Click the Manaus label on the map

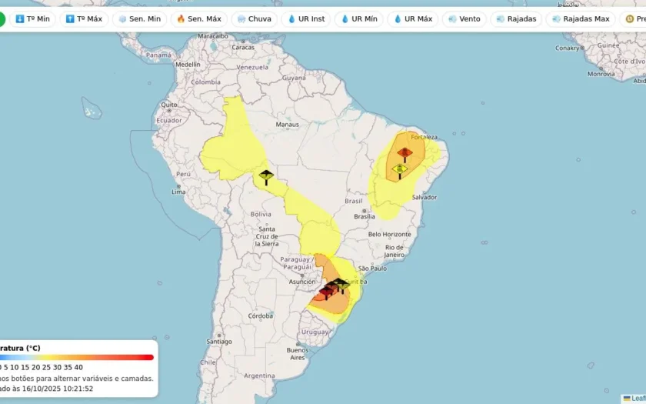(287, 125)
